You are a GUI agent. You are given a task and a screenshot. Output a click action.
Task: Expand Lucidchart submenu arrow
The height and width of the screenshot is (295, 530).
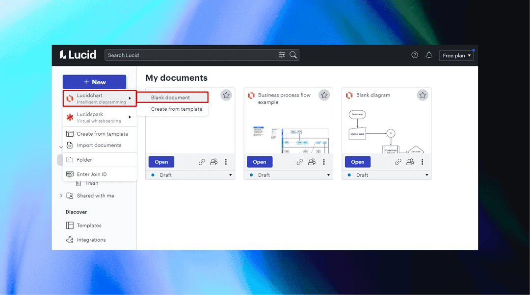(130, 98)
